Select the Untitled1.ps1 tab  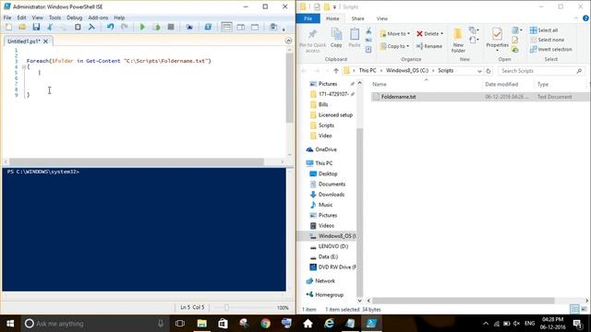[x=24, y=41]
